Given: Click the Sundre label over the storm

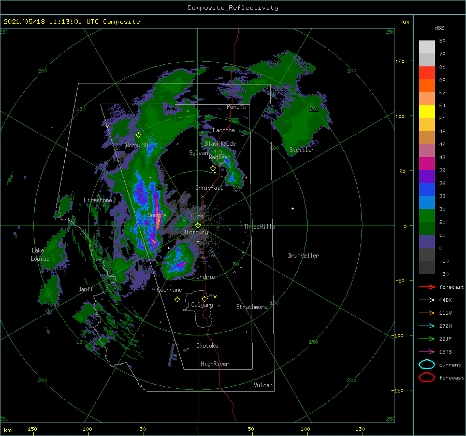Looking at the screenshot, I should (157, 215).
